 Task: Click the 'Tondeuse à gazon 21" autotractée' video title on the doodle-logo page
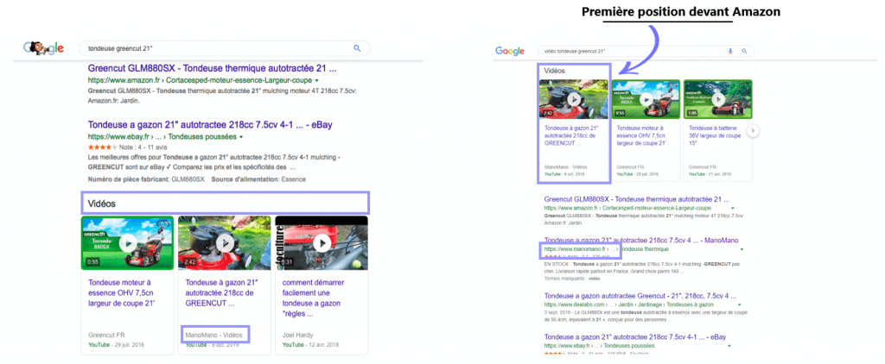click(221, 293)
